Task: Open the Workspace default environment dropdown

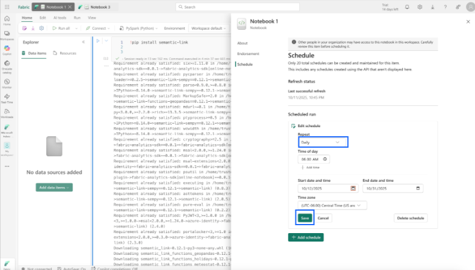Action: point(207,28)
